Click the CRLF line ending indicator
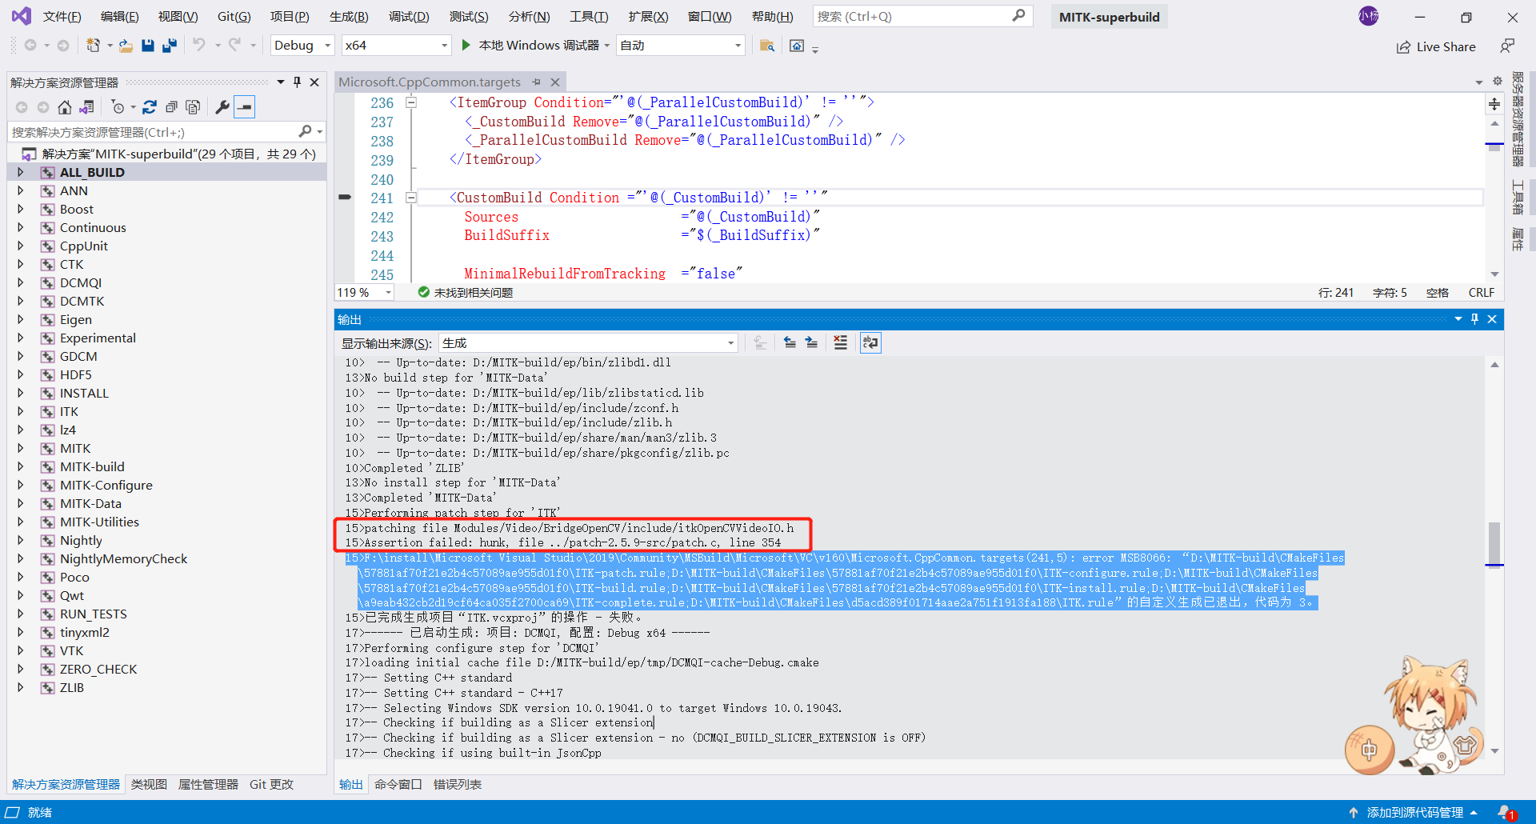The image size is (1536, 824). point(1481,293)
